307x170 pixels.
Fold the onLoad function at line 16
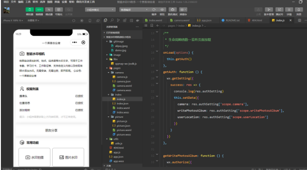(x=157, y=51)
